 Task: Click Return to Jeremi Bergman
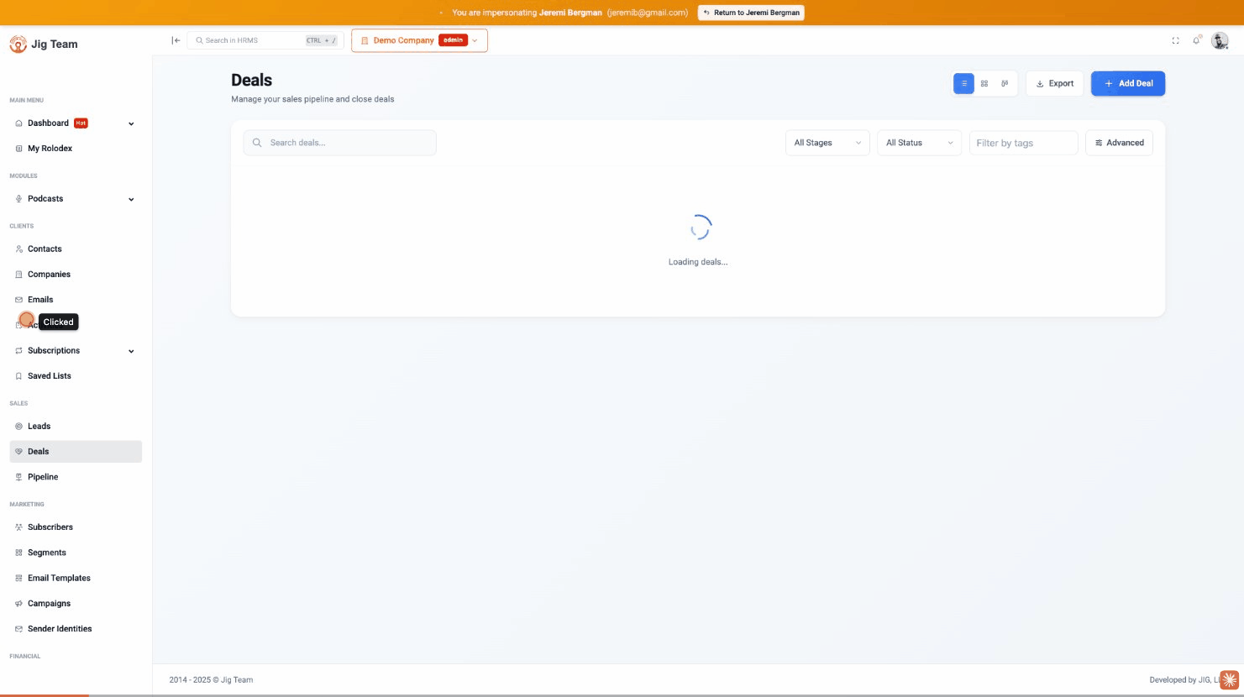[x=751, y=13]
